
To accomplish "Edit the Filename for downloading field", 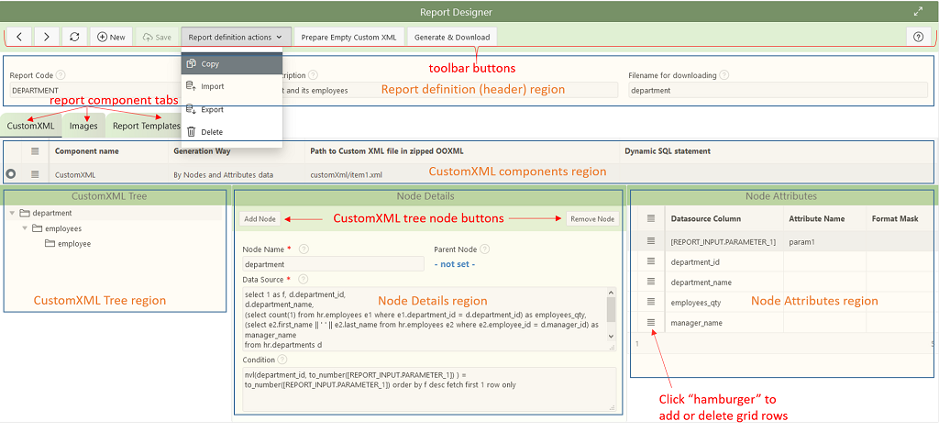I will pyautogui.click(x=778, y=91).
